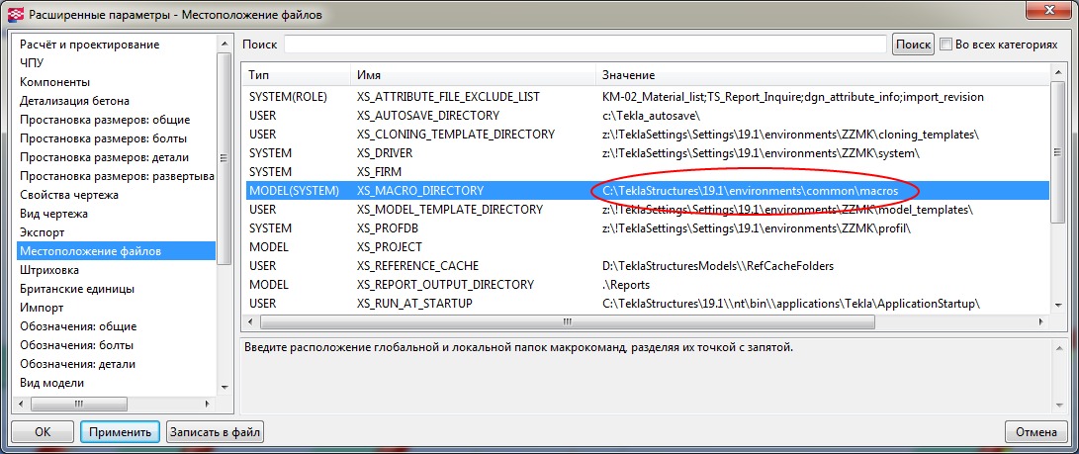Image resolution: width=1079 pixels, height=454 pixels.
Task: Select the XS_MACRO_DIRECTORY row
Action: 420,191
